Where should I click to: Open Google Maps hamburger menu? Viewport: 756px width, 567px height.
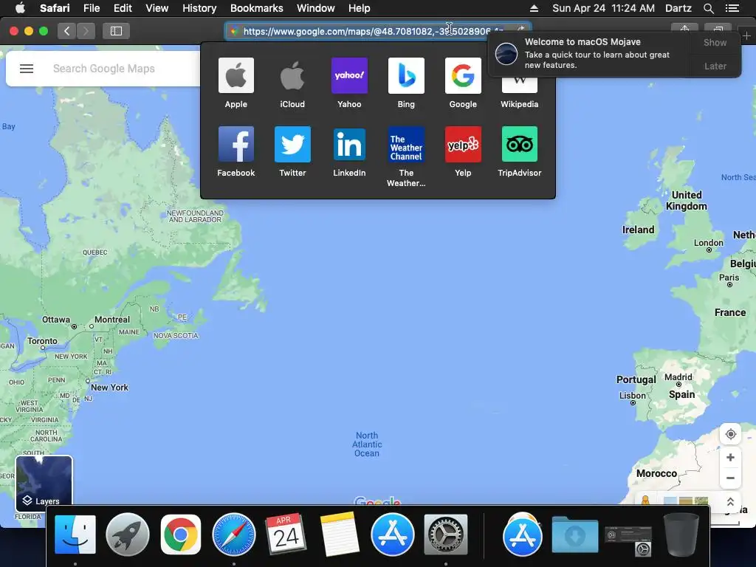[x=27, y=69]
